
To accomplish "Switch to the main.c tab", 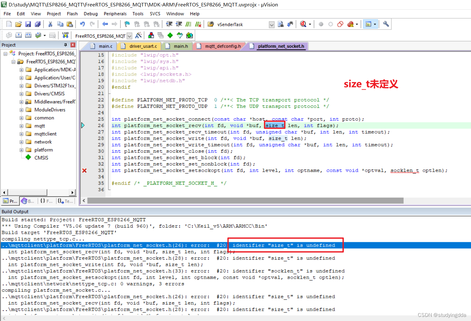I will 102,46.
